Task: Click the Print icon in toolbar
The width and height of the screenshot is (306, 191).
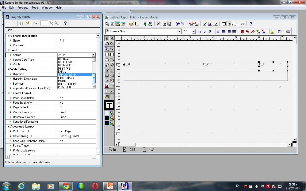Action: 150,24
